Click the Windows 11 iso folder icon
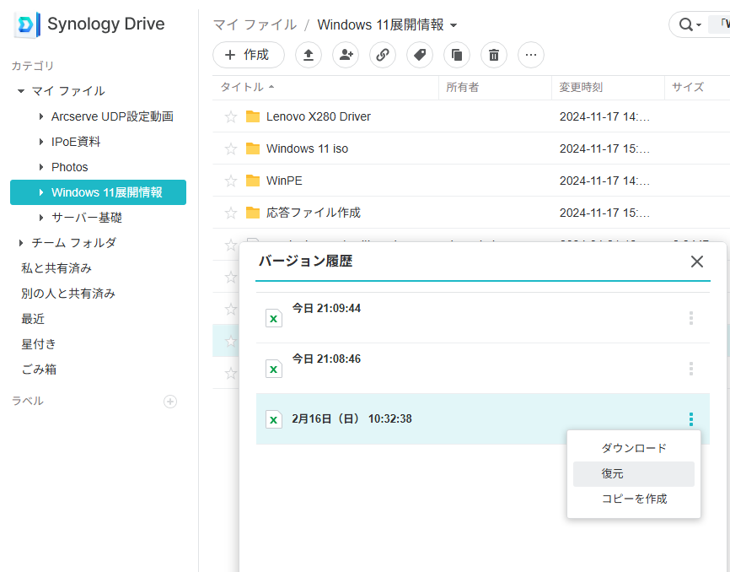Screen dimensions: 730x572 [x=253, y=148]
